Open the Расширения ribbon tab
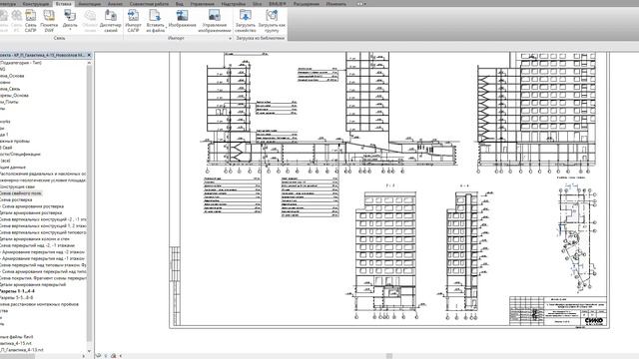This screenshot has width=639, height=359. (x=307, y=4)
